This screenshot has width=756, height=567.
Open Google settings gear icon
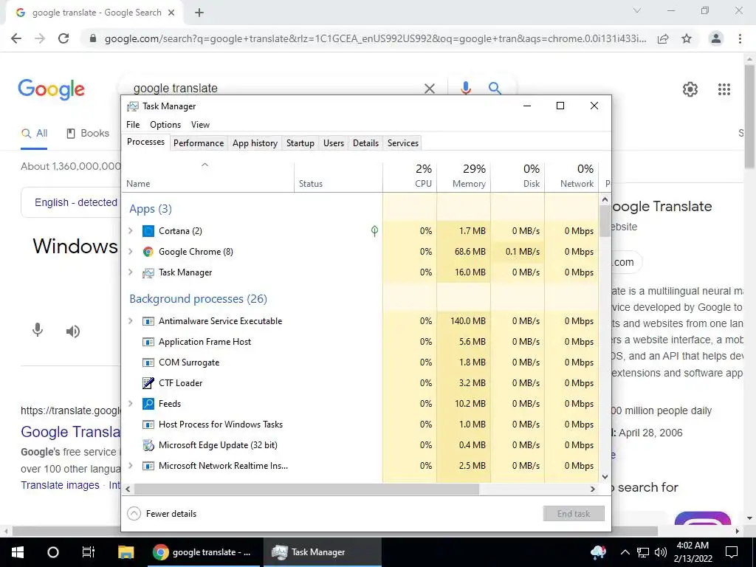pos(690,89)
